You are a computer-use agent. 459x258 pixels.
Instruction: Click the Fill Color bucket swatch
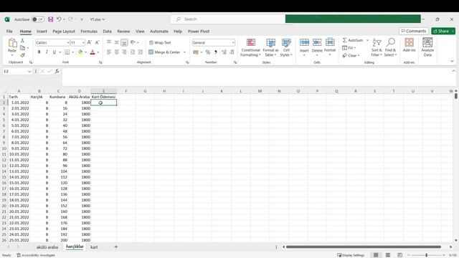pyautogui.click(x=80, y=52)
